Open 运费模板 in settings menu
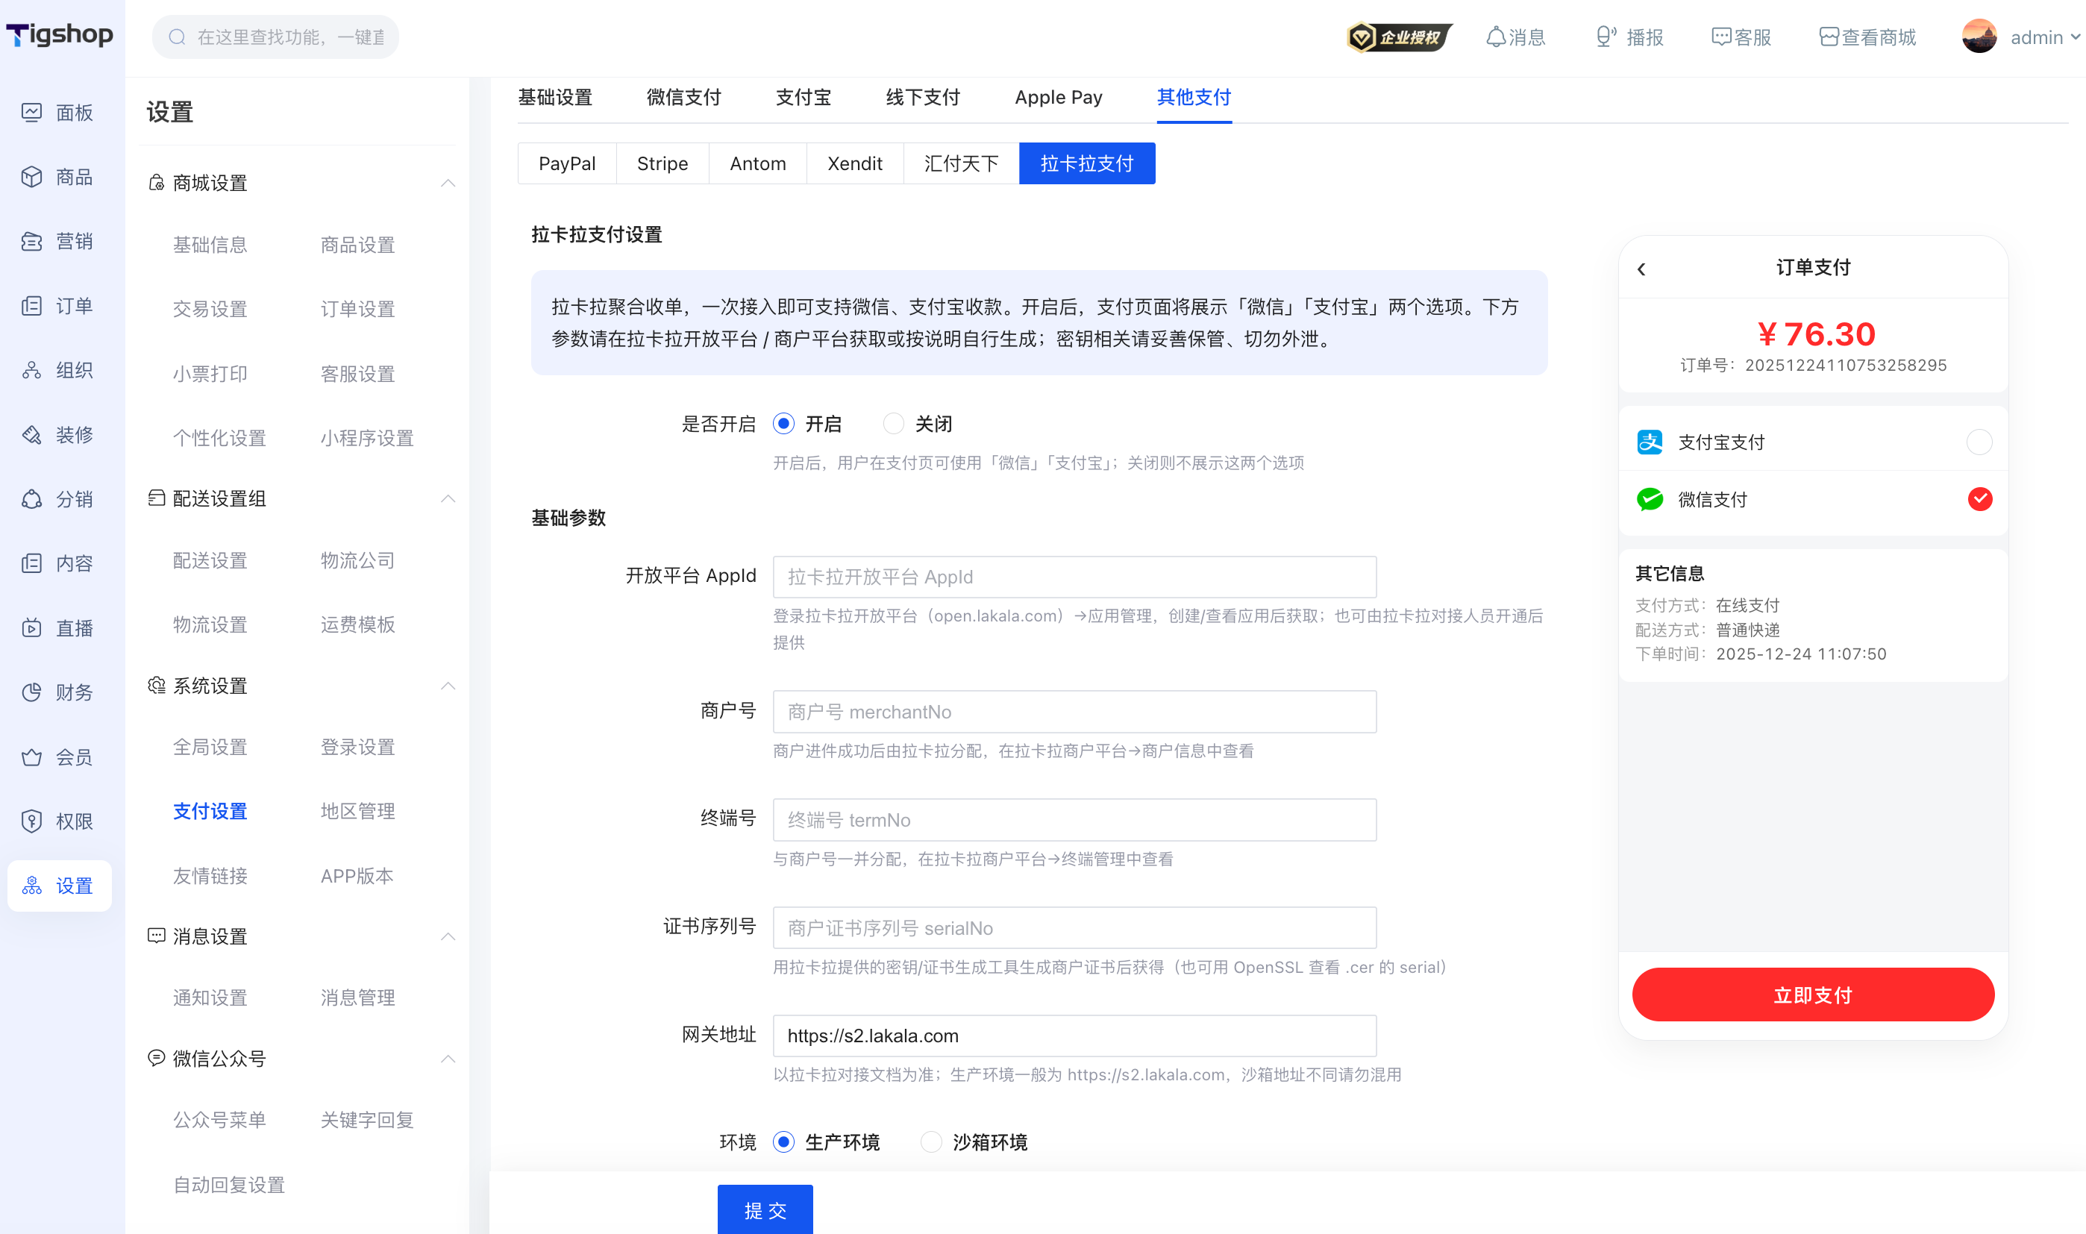Screen dimensions: 2086x1234 [357, 624]
